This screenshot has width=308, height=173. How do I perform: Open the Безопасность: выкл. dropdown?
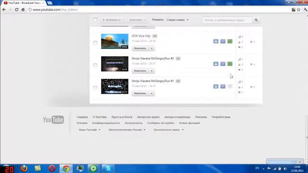pos(168,130)
